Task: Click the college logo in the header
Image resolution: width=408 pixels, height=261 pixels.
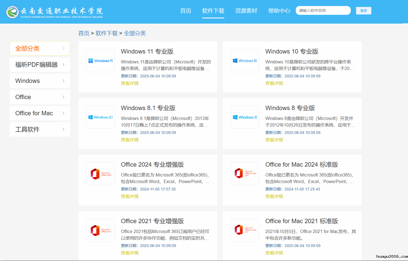Action: pyautogui.click(x=12, y=12)
